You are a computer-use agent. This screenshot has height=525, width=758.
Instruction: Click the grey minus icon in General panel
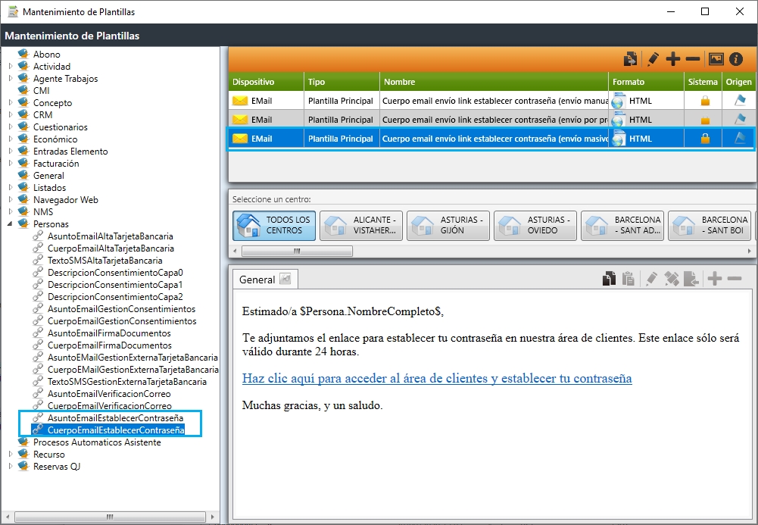click(735, 279)
